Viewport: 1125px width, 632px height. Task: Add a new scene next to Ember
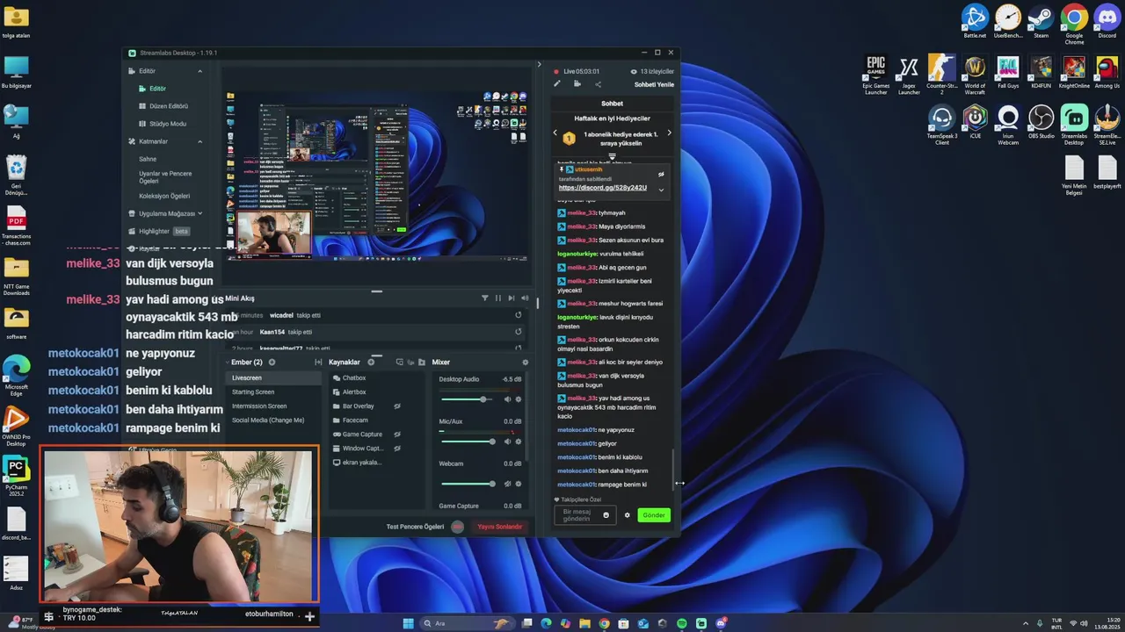[x=272, y=362]
